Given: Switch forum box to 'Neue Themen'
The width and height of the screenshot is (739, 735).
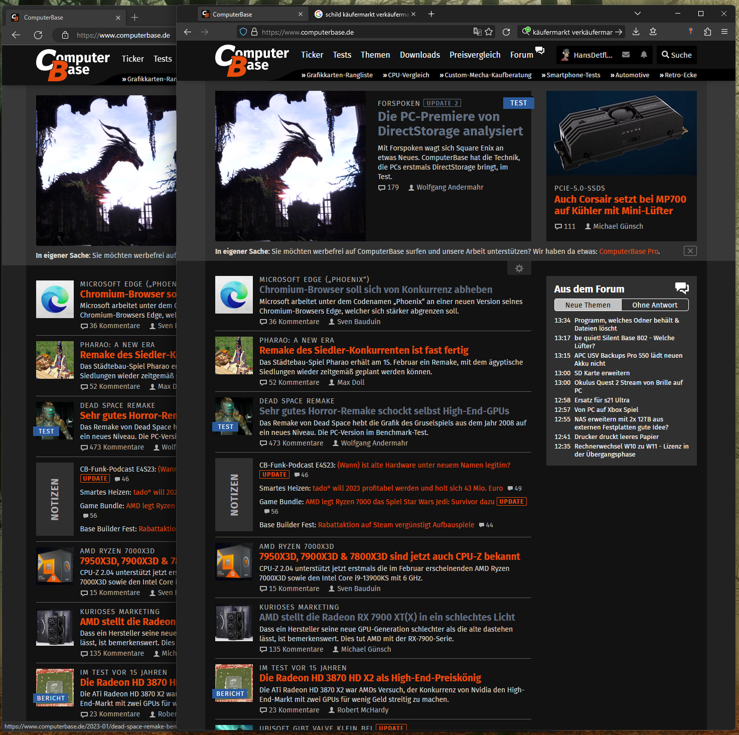Looking at the screenshot, I should coord(588,305).
